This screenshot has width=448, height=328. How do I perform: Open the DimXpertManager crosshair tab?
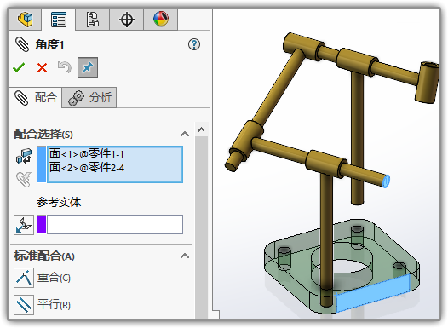[126, 20]
